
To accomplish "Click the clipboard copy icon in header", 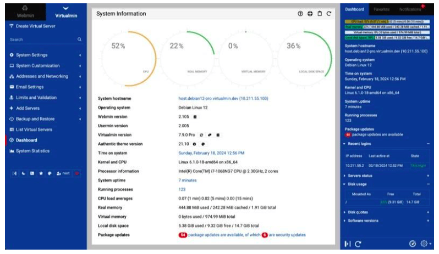I will [x=320, y=13].
